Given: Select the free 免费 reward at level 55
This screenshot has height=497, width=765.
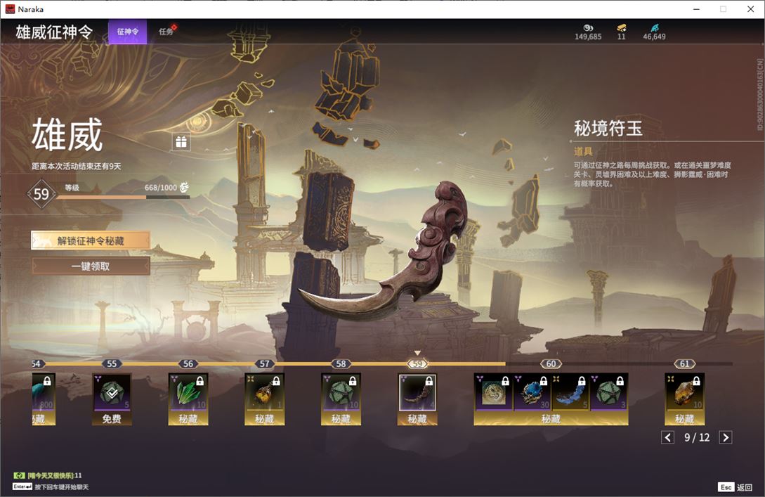Looking at the screenshot, I should click(x=112, y=399).
